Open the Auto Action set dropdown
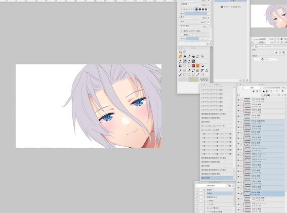The height and width of the screenshot is (213, 287). click(x=212, y=186)
